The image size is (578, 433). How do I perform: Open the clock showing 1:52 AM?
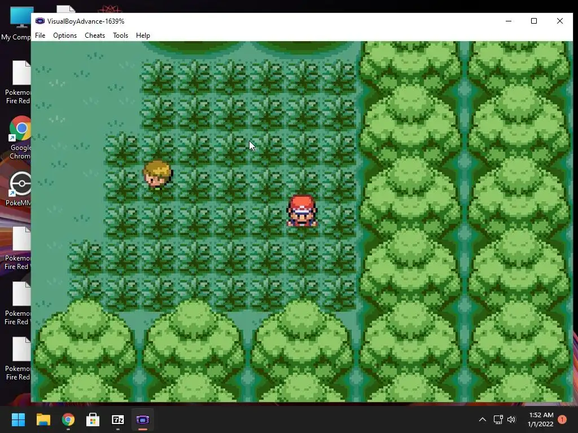coord(540,419)
